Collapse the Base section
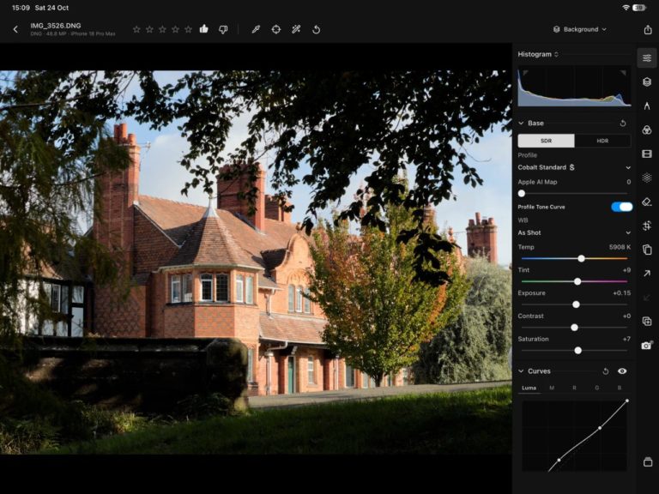659x494 pixels. click(x=521, y=123)
